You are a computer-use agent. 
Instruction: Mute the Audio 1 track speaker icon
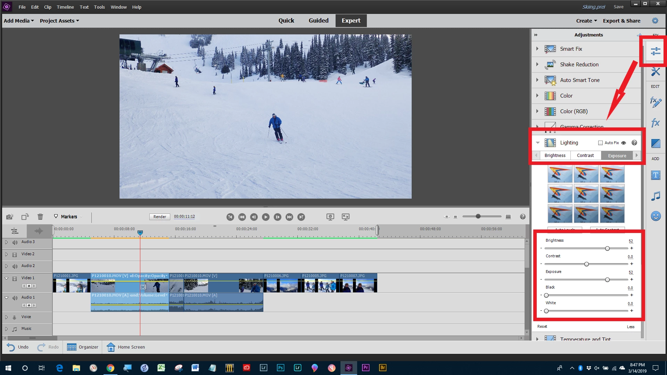(15, 298)
